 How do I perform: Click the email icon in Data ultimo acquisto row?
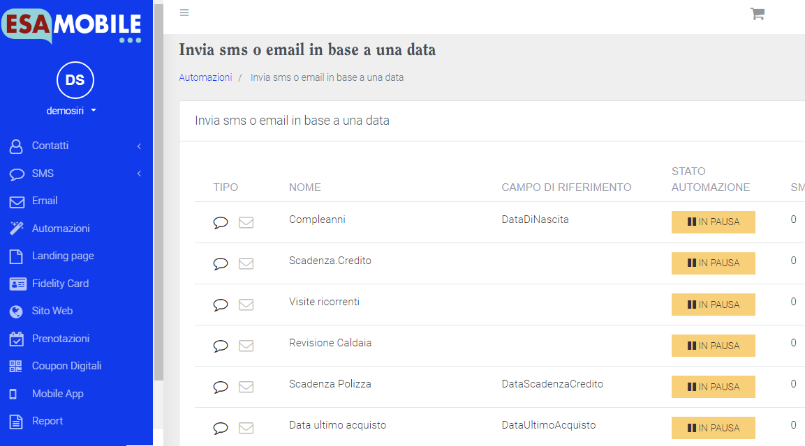246,428
